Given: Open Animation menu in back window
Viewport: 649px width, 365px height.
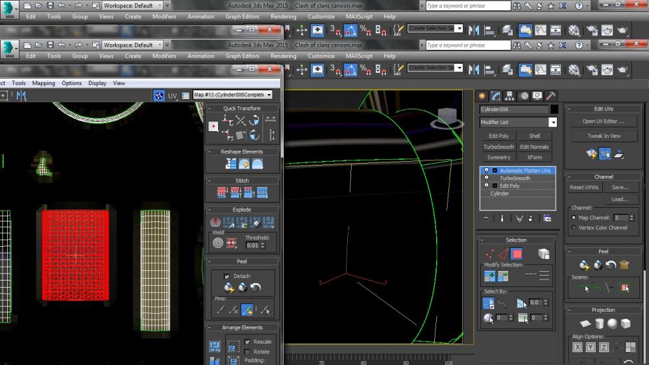Looking at the screenshot, I should point(201,17).
